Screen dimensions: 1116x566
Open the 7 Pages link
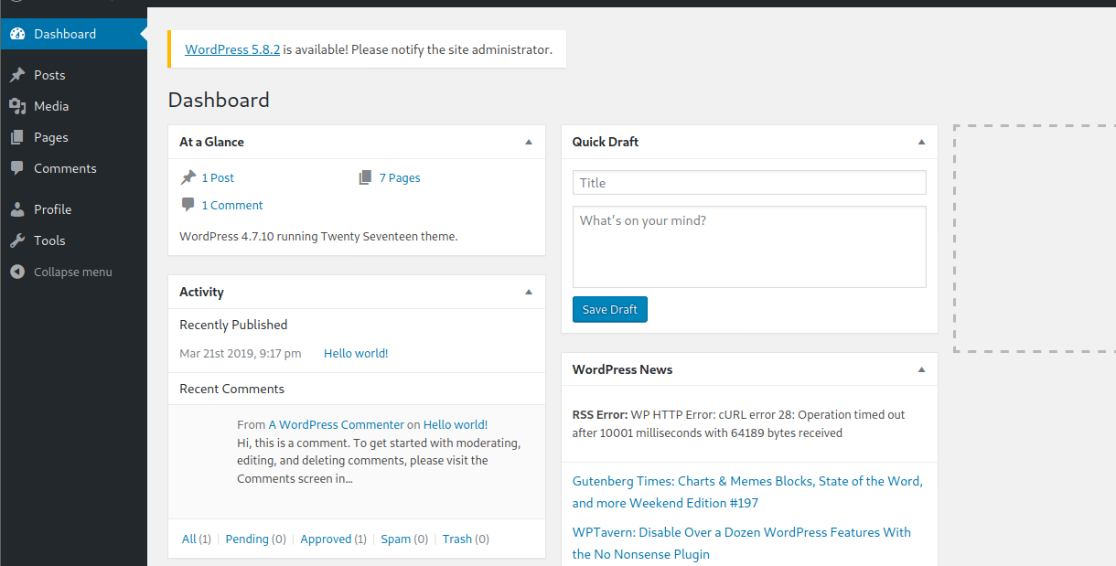pos(400,177)
